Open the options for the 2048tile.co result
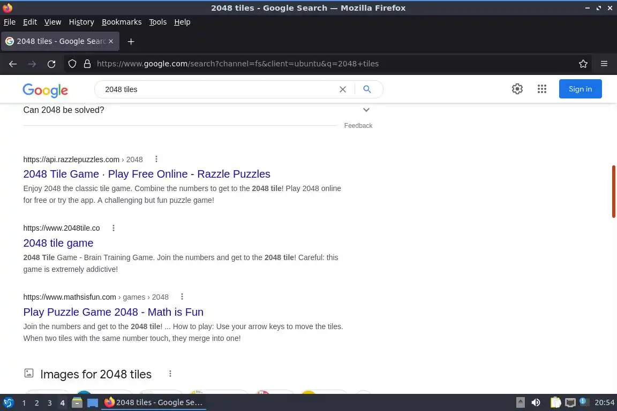Screen dimensions: 617x411 [x=114, y=228]
